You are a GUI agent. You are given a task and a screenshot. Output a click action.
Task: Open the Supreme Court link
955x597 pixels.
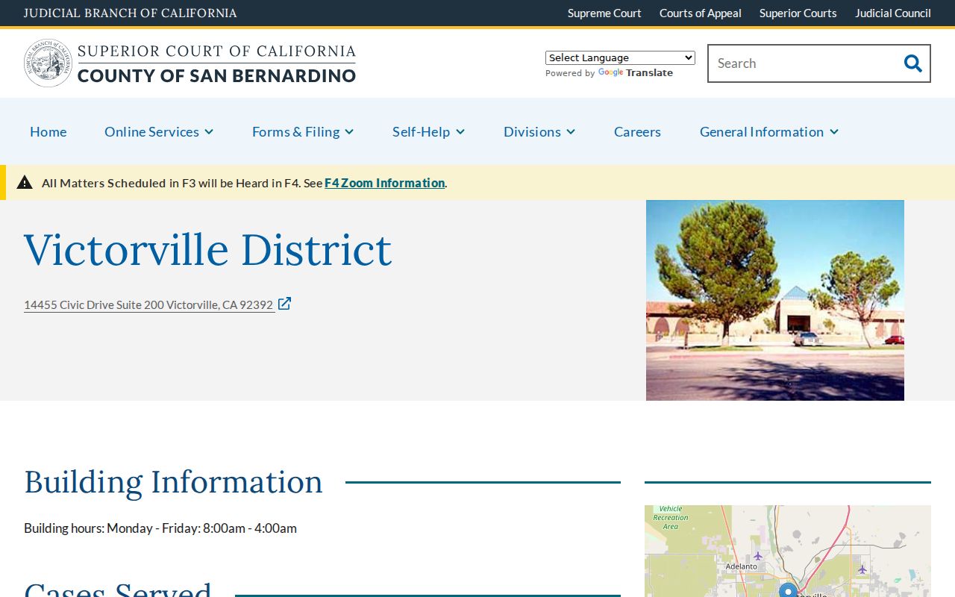point(604,13)
